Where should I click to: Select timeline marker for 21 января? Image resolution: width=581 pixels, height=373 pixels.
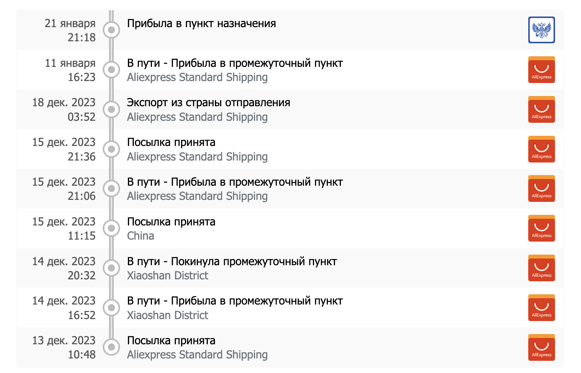pos(111,30)
